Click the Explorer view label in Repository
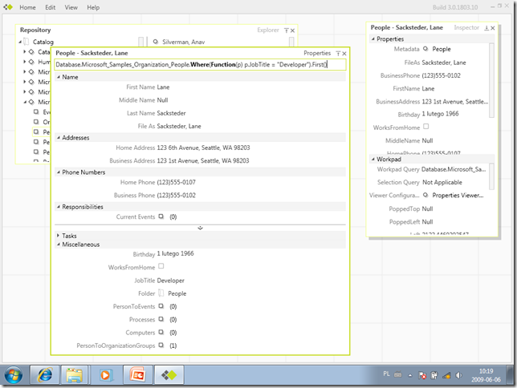This screenshot has height=388, width=517. point(267,30)
